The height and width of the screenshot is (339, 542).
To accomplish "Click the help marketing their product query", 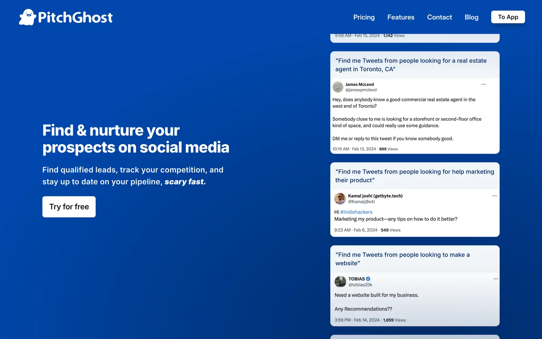I will (x=415, y=176).
